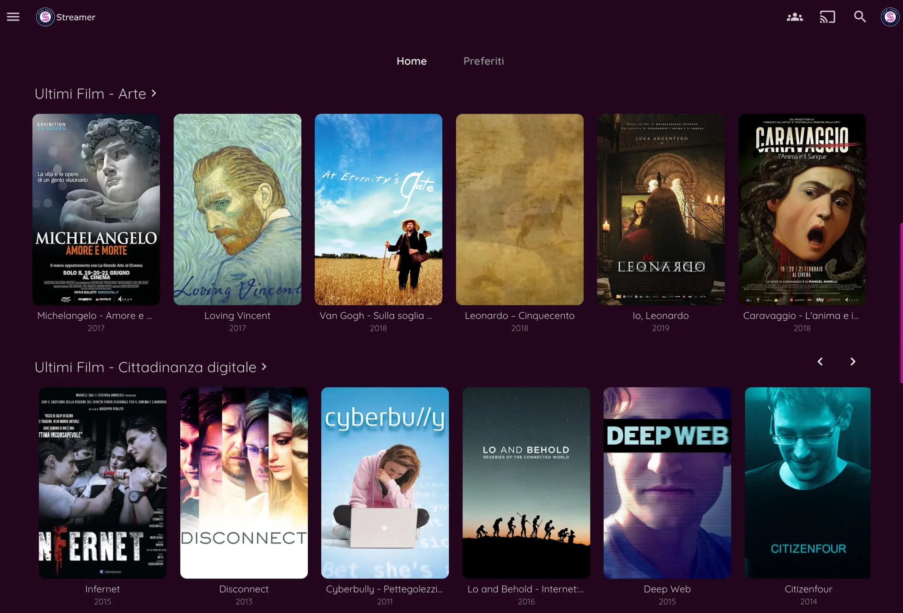Viewport: 903px width, 613px height.
Task: Open the Io, Leonardo poster
Action: pyautogui.click(x=661, y=210)
